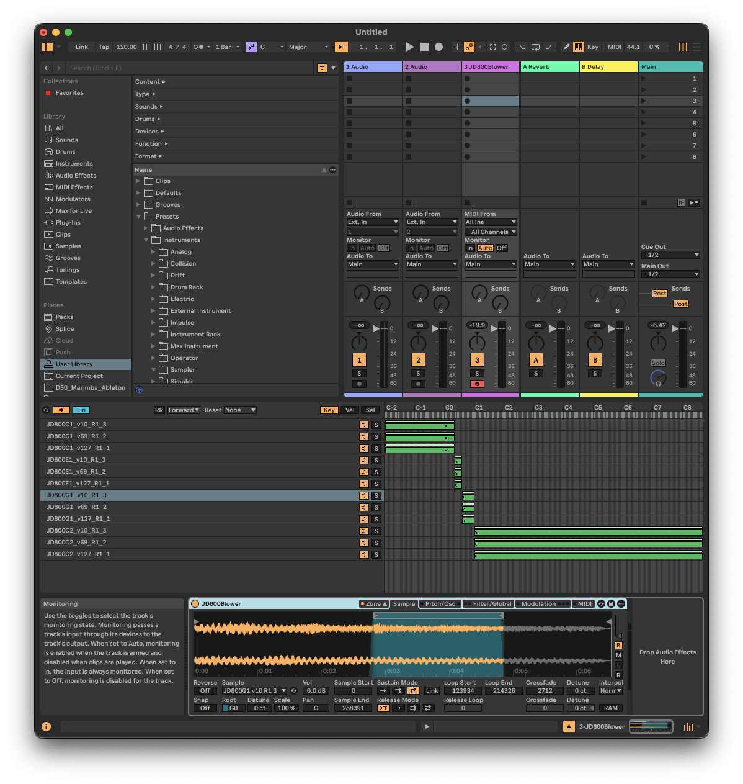Open the Reset None dropdown

(240, 410)
